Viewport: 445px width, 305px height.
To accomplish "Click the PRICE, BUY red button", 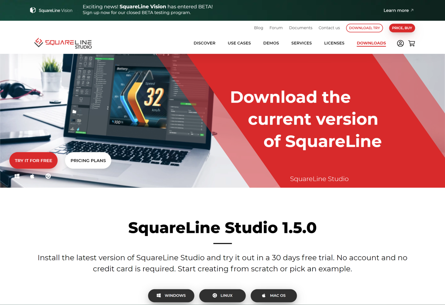I will click(402, 28).
